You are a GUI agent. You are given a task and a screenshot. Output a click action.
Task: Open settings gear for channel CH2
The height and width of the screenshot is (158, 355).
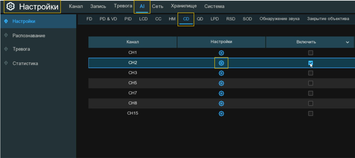221,63
